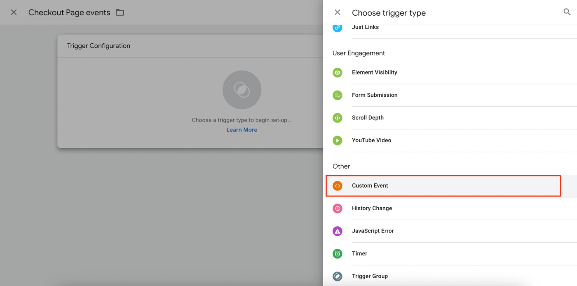Open the Learn More link
Viewport: 577px width, 286px height.
coord(242,130)
